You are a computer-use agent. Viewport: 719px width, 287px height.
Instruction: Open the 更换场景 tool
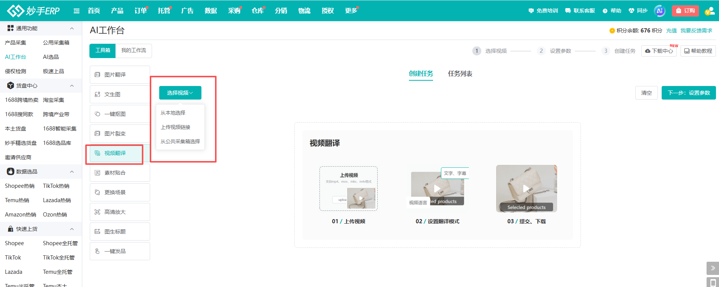pos(120,192)
